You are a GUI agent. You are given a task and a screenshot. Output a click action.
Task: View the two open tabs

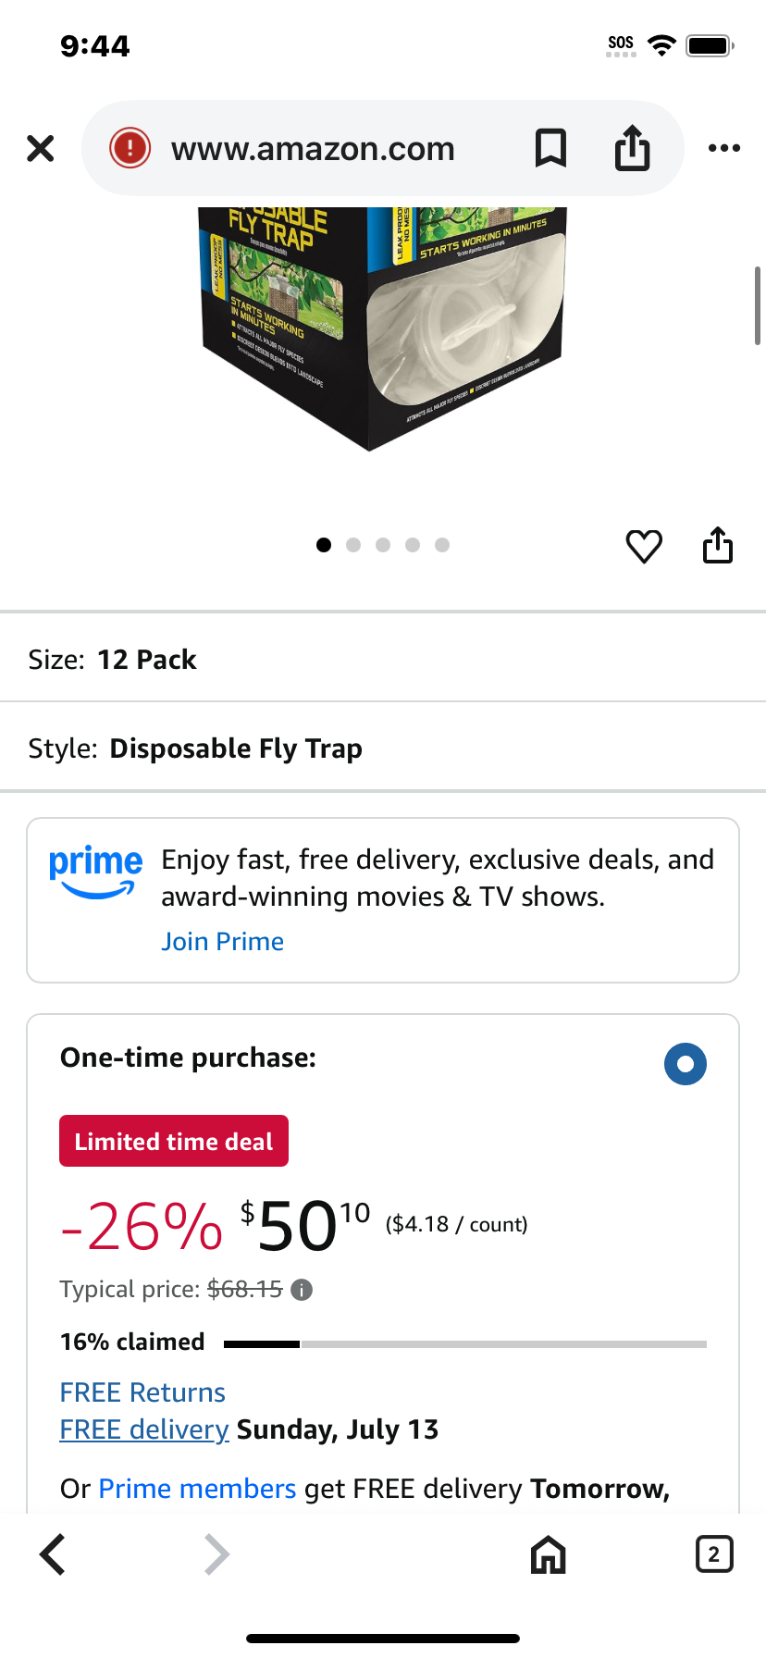coord(713,1554)
